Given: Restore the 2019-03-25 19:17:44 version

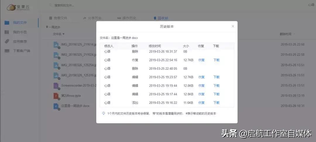Looking at the screenshot, I should click(202, 94).
